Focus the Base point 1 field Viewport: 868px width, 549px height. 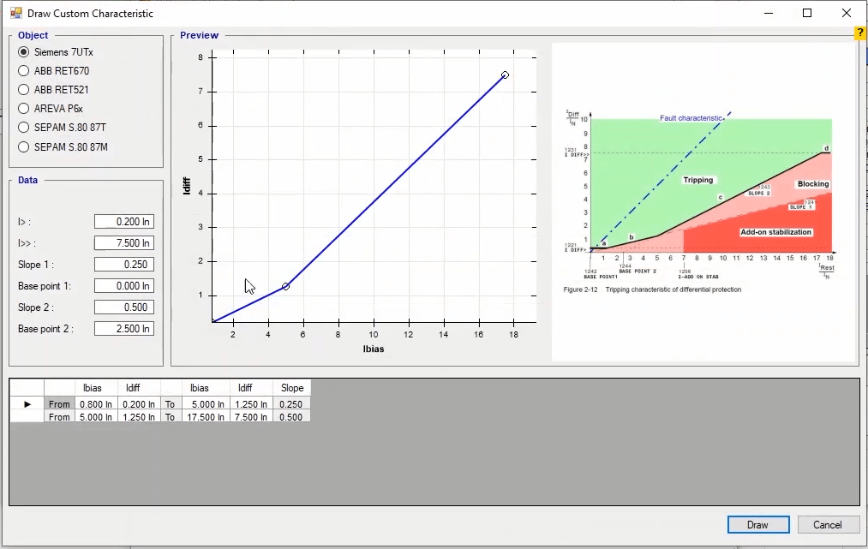click(x=124, y=286)
